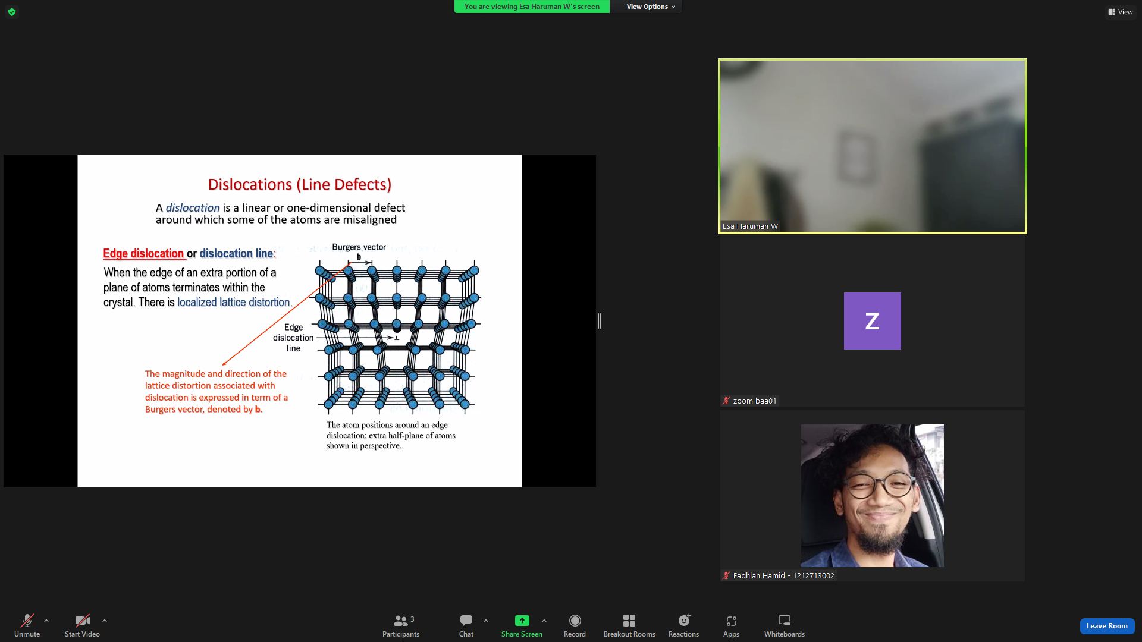Click the Leave Room button
Viewport: 1142px width, 642px height.
click(x=1107, y=626)
